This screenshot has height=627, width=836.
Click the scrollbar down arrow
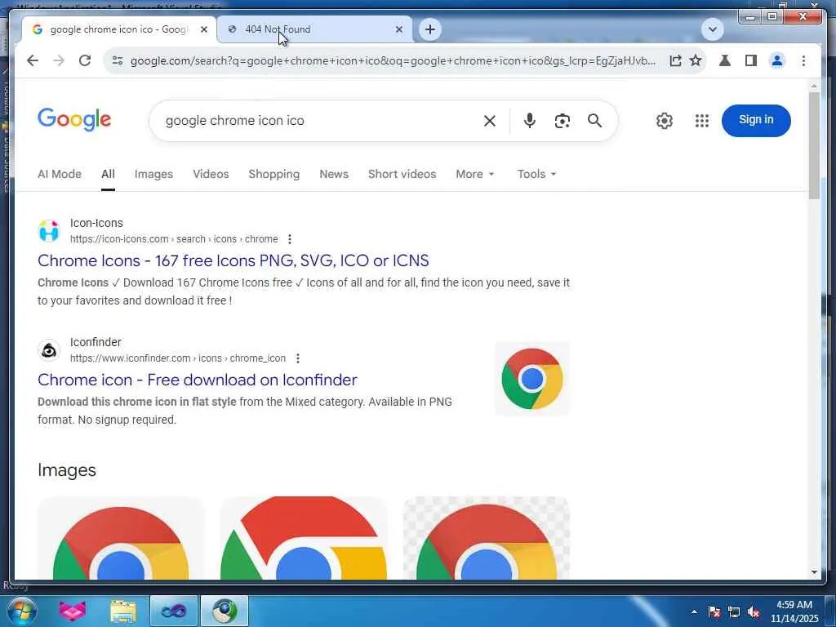pos(814,572)
